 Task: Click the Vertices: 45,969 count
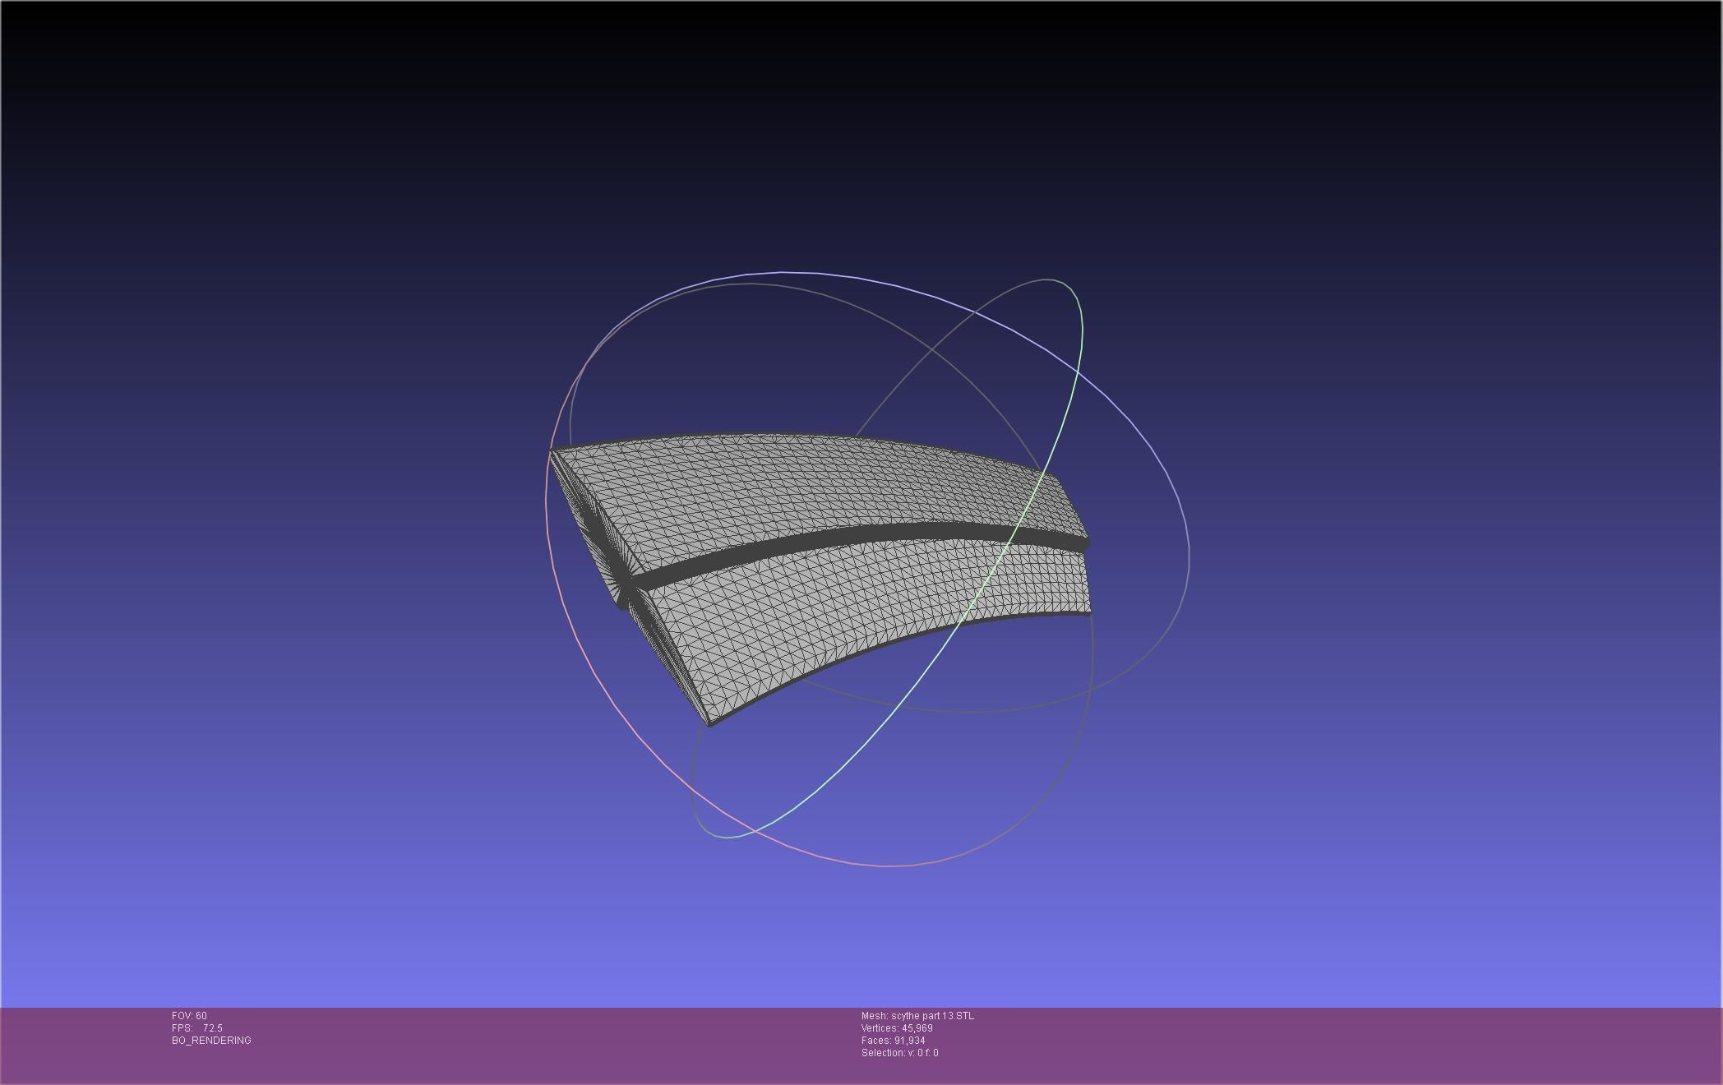tap(897, 1028)
